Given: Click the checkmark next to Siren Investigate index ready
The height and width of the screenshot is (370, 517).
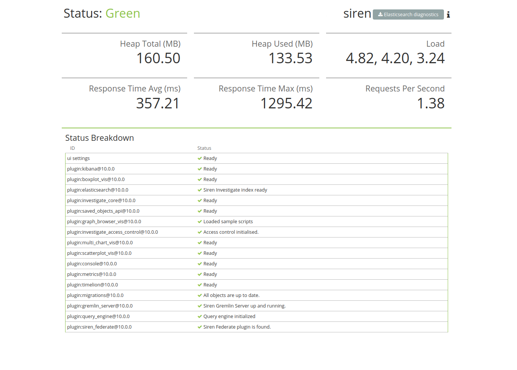Looking at the screenshot, I should [199, 190].
